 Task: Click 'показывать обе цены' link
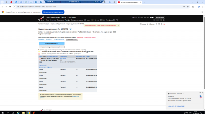[x=52, y=57]
